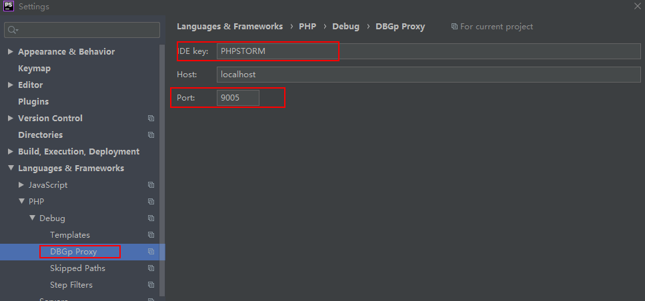Click project-level icon next to Templates

(151, 235)
